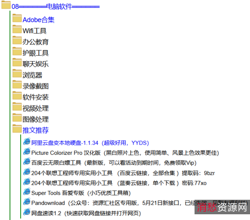
Task: Select the 视频处理 folder name
Action: point(36,108)
